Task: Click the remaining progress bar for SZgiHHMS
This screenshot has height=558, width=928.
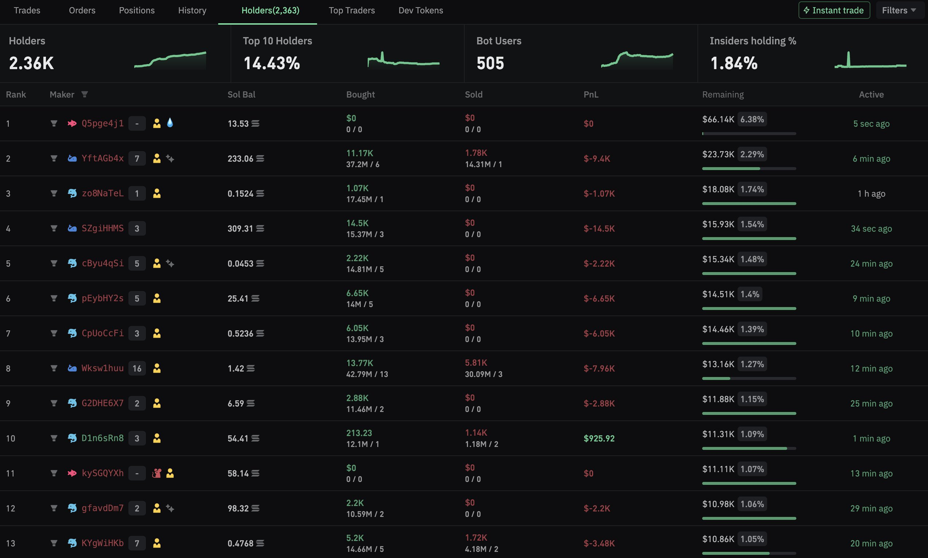Action: [749, 238]
